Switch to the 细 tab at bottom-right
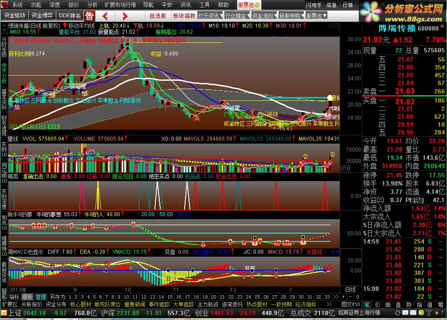Image resolution: width=447 pixels, height=320 pixels. click(x=388, y=304)
